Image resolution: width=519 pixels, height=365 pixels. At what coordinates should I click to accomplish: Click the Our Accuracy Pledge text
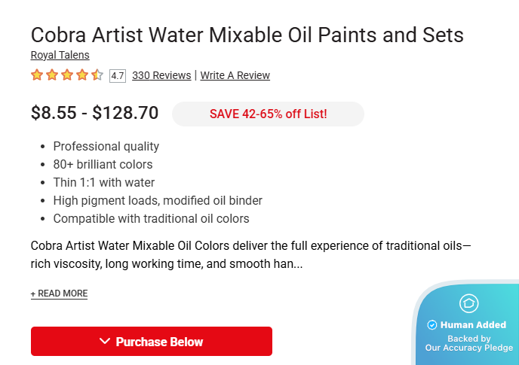(468, 348)
